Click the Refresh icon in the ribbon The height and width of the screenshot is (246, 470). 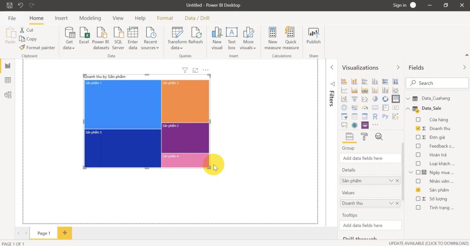[x=196, y=35]
